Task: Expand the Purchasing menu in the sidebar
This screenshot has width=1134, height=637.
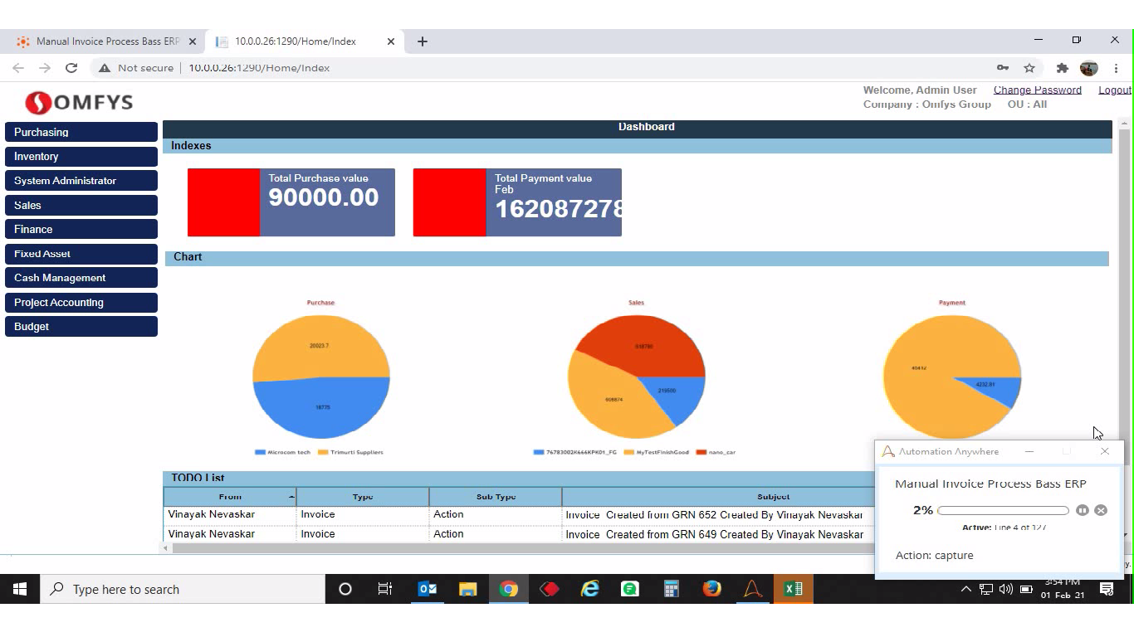Action: [81, 132]
